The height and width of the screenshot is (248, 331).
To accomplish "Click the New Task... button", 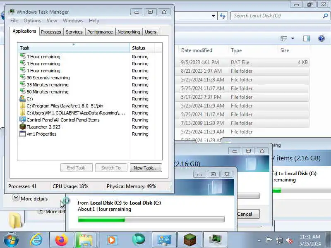I will 146,168.
